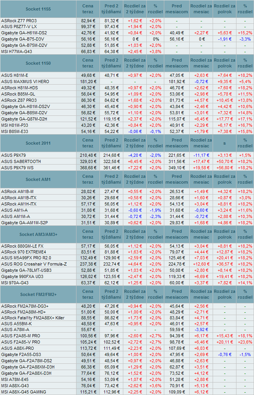Click the -3,3% percent difference cell
The width and height of the screenshot is (254, 395).
click(245, 39)
